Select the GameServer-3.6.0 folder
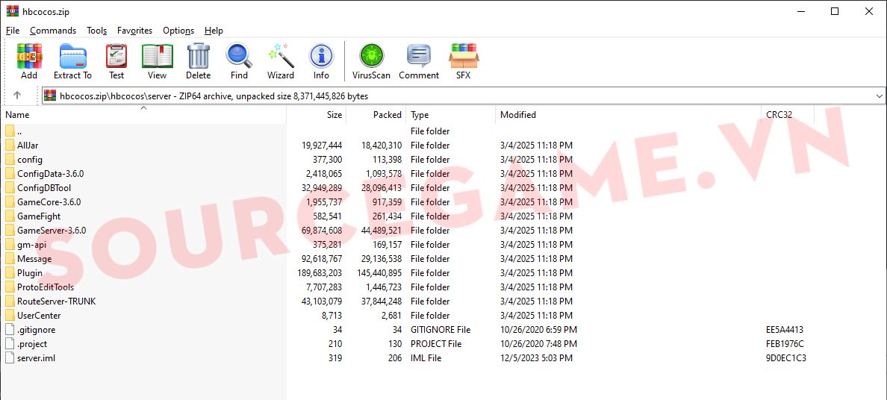The height and width of the screenshot is (400, 887). pyautogui.click(x=52, y=231)
